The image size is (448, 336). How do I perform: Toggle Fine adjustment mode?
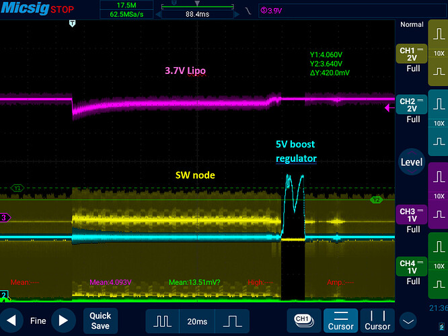pyautogui.click(x=38, y=321)
